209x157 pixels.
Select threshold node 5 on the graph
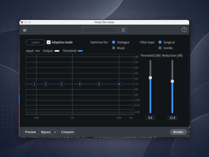tap(99, 84)
